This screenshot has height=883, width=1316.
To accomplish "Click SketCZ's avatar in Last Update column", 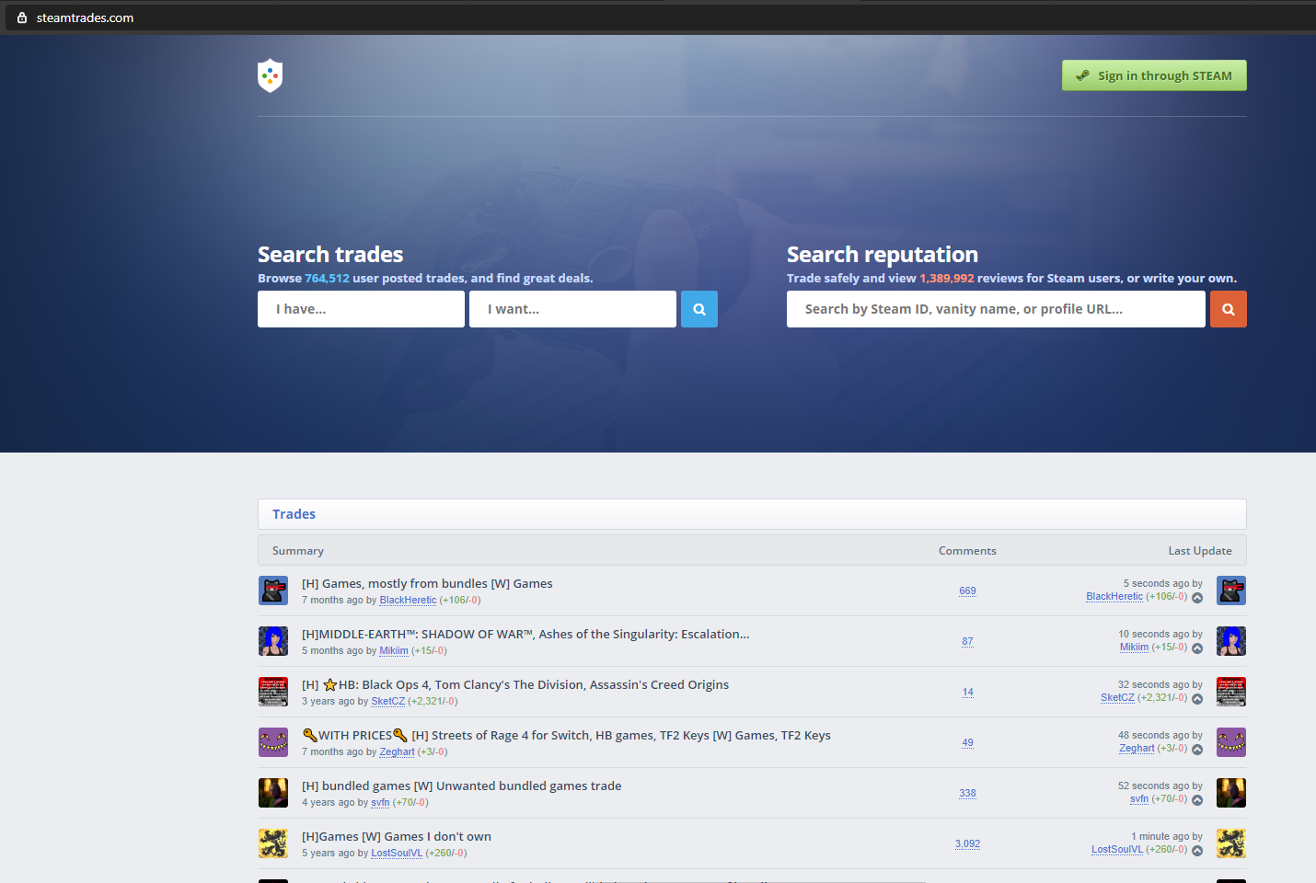I will (1231, 692).
